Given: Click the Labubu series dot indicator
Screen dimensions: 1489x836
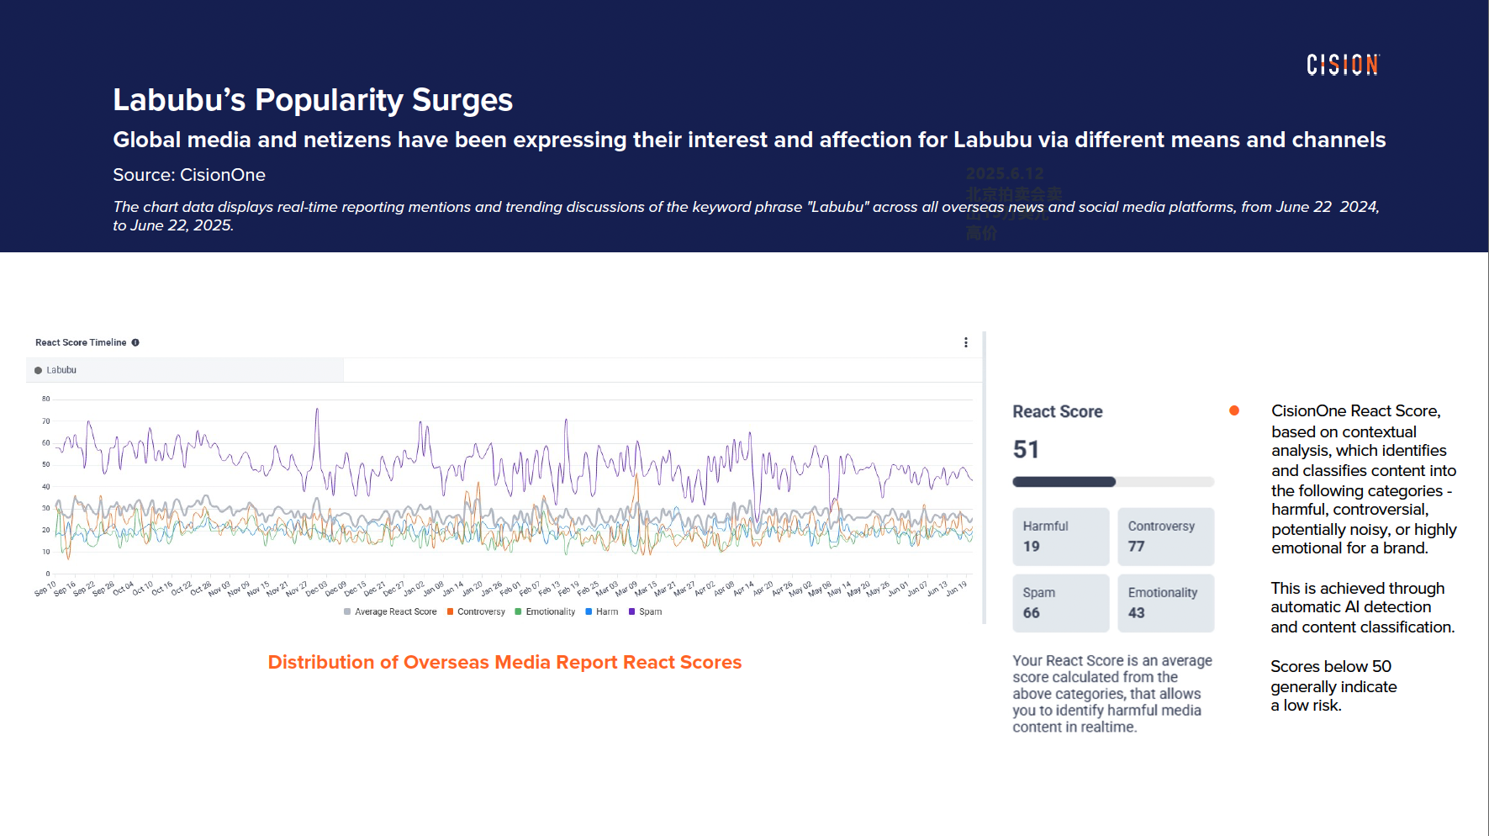Looking at the screenshot, I should pos(38,370).
